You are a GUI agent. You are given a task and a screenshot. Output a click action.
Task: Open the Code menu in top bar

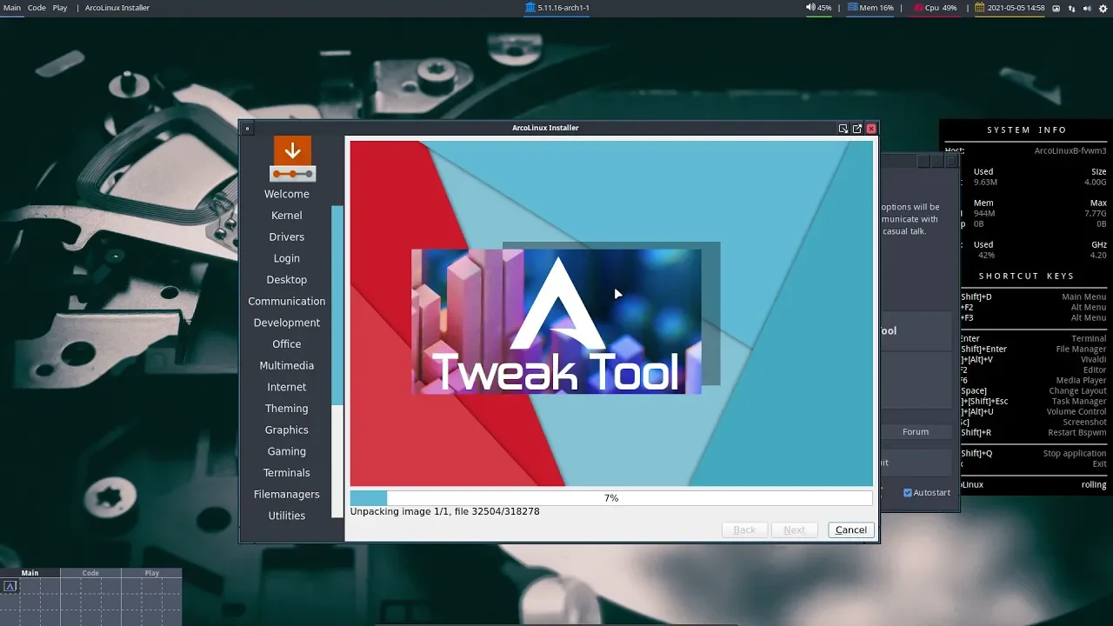point(37,8)
